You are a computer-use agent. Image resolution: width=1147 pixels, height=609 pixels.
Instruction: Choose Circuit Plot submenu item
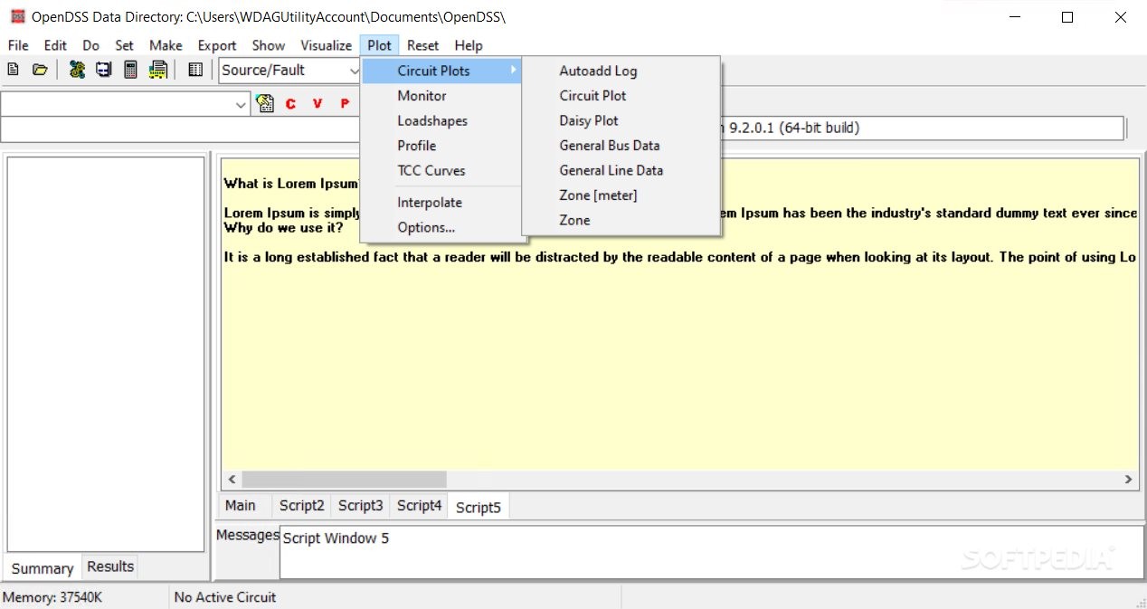pyautogui.click(x=621, y=96)
